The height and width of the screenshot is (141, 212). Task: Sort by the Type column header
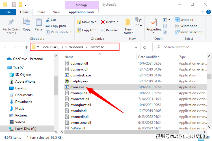pyautogui.click(x=182, y=57)
